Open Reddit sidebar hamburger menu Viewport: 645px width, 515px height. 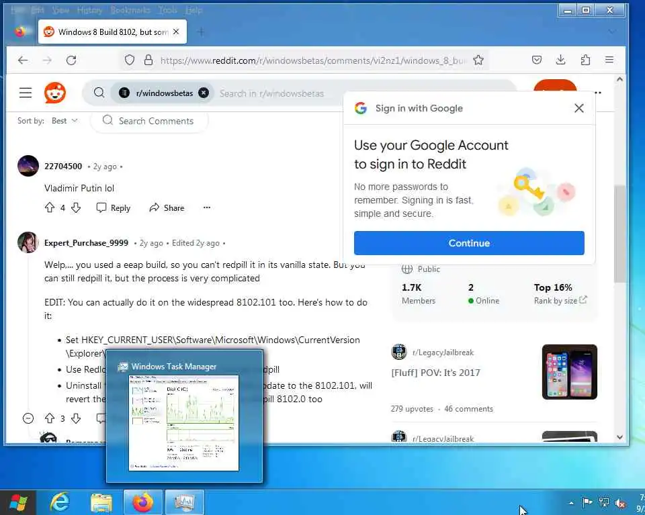point(26,93)
